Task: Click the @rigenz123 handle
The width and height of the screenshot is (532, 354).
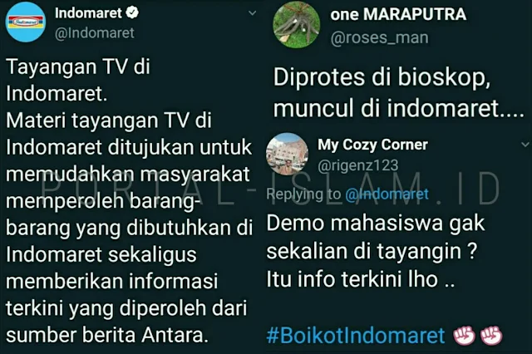Action: coord(358,165)
